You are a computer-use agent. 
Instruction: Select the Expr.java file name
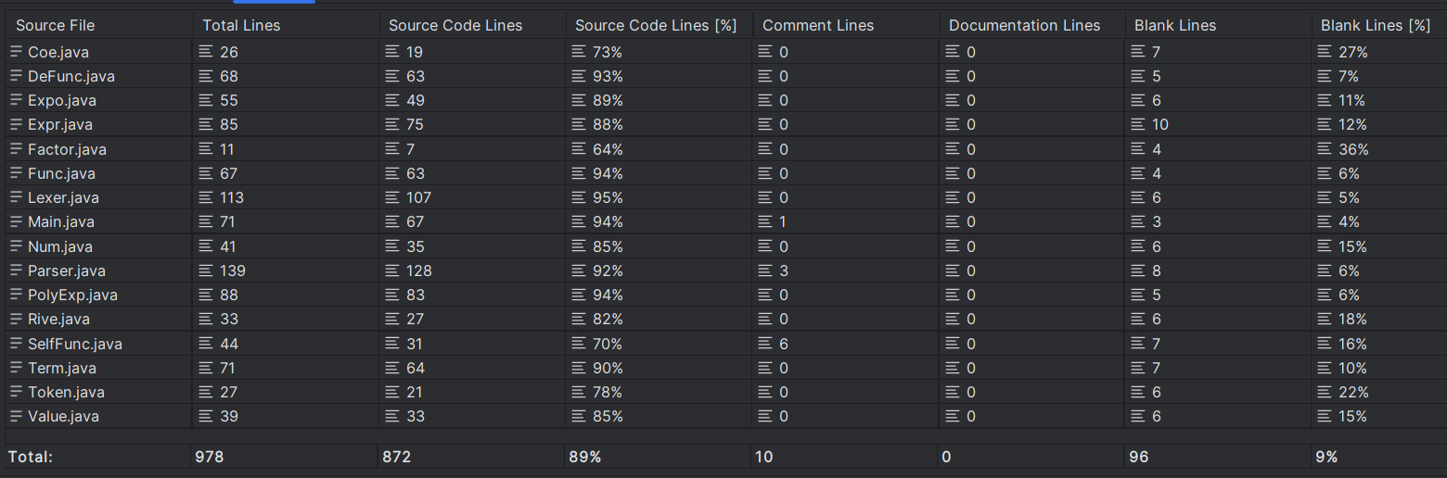[60, 124]
